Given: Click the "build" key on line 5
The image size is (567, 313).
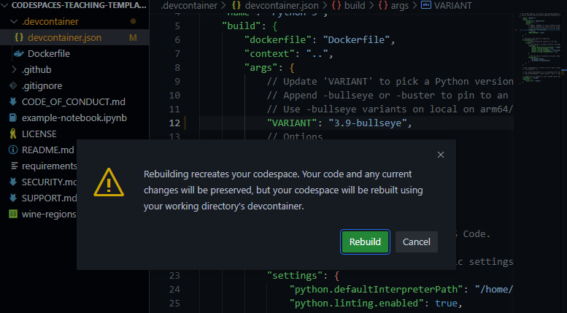Looking at the screenshot, I should [x=242, y=26].
